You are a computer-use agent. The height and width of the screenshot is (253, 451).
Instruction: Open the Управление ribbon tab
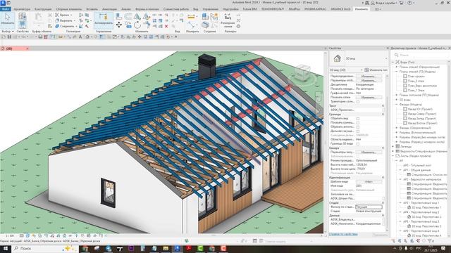pos(210,9)
